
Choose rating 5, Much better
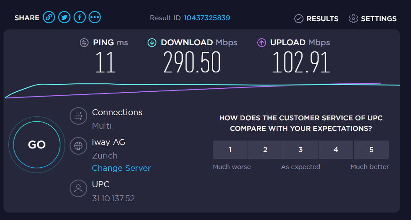(x=371, y=150)
